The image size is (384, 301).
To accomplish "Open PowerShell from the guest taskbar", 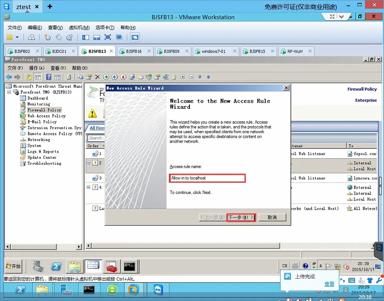I will tap(56, 266).
